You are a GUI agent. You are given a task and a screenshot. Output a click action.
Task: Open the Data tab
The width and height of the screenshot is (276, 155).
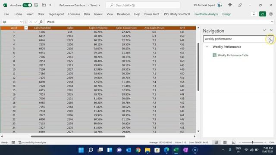coord(87,14)
